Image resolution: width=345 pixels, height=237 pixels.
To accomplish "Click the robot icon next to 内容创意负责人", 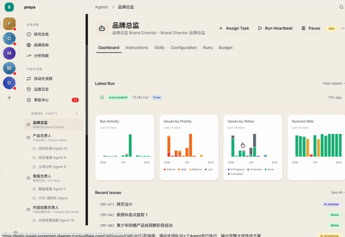I will coord(29,210).
